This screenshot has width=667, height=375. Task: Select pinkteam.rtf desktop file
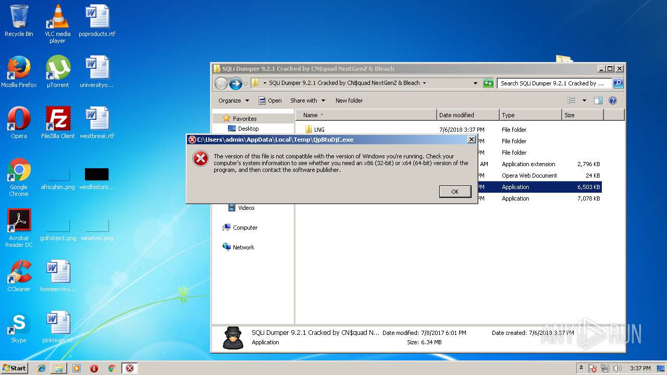coord(57,327)
